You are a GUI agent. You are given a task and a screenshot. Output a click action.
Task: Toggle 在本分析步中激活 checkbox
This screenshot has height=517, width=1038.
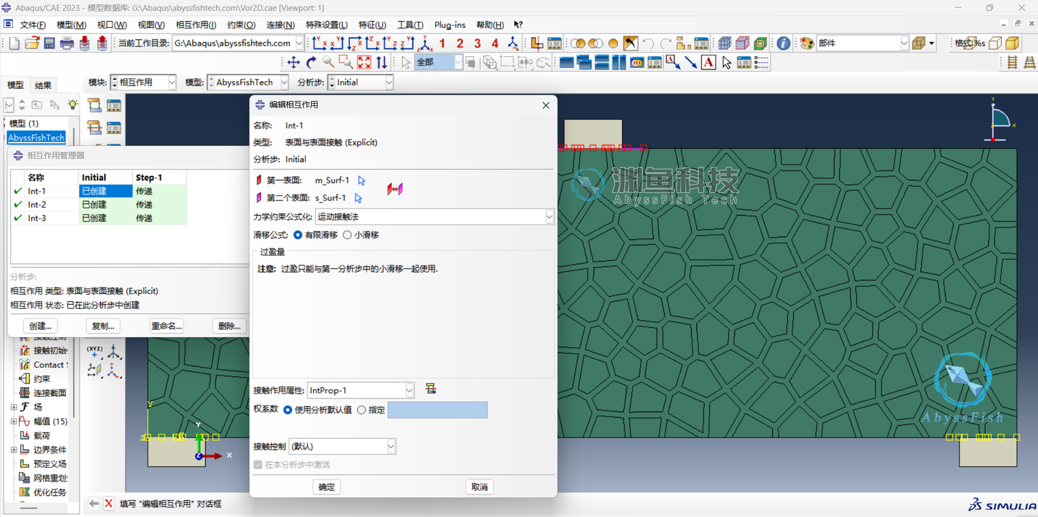258,465
